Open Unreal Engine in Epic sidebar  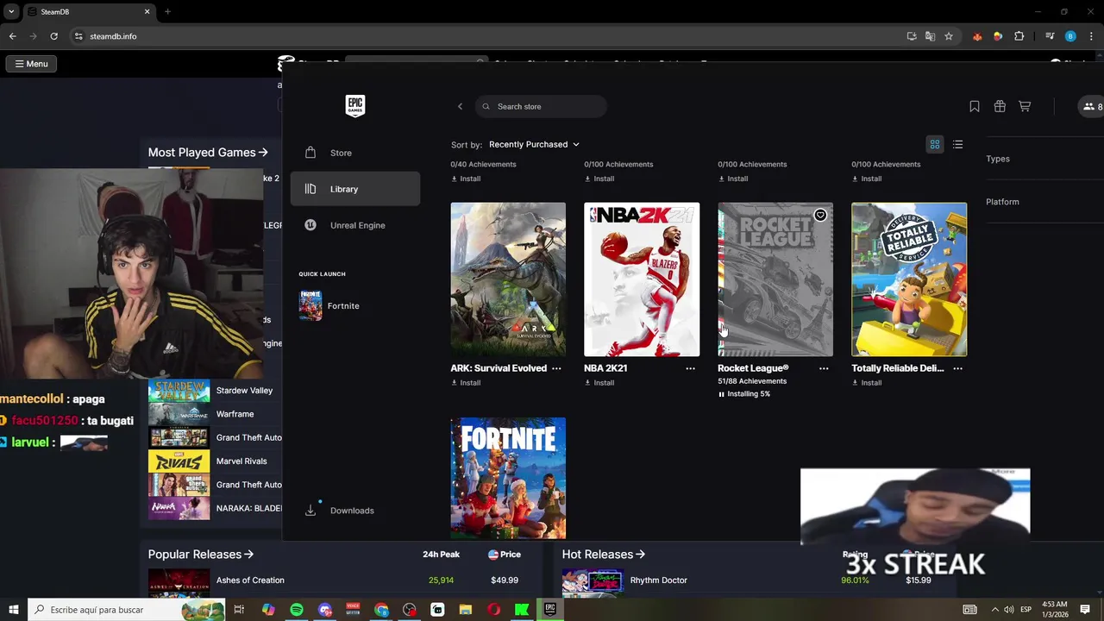[355, 225]
